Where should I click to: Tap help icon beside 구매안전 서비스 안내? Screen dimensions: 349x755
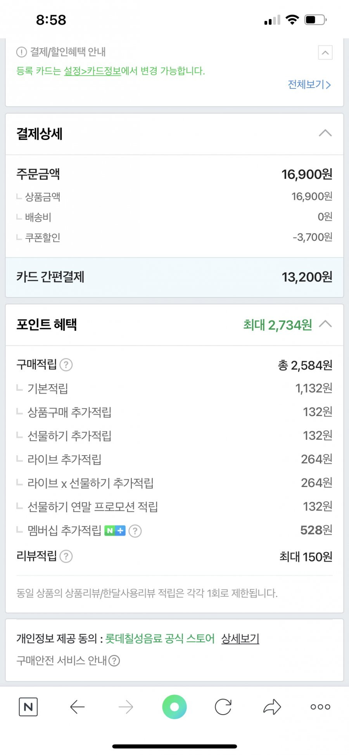[114, 660]
